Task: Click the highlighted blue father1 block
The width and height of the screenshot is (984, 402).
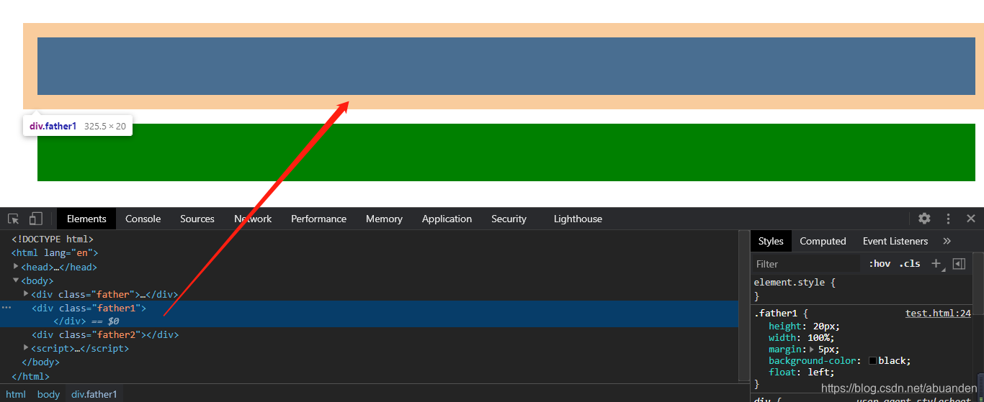Action: pyautogui.click(x=506, y=66)
